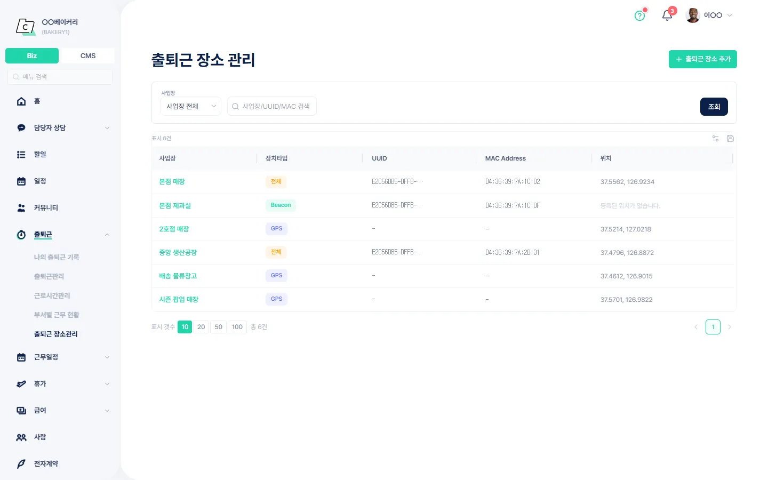Open notifications bell icon
Viewport: 768px width, 480px height.
[x=667, y=15]
